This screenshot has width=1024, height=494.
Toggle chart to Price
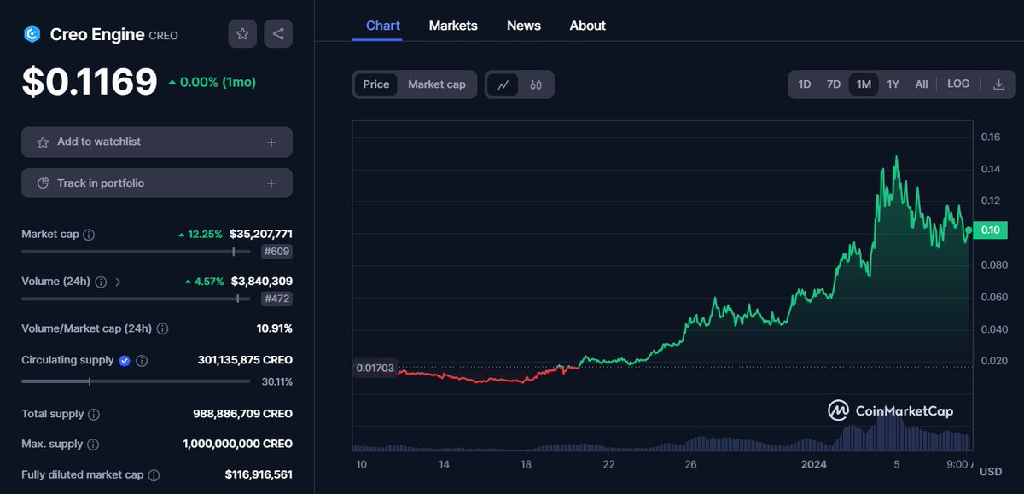(x=376, y=84)
